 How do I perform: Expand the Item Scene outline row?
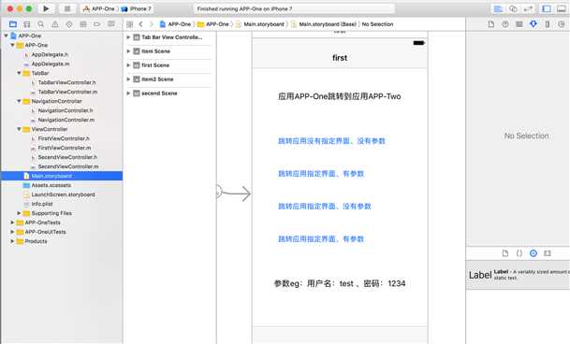click(x=128, y=51)
